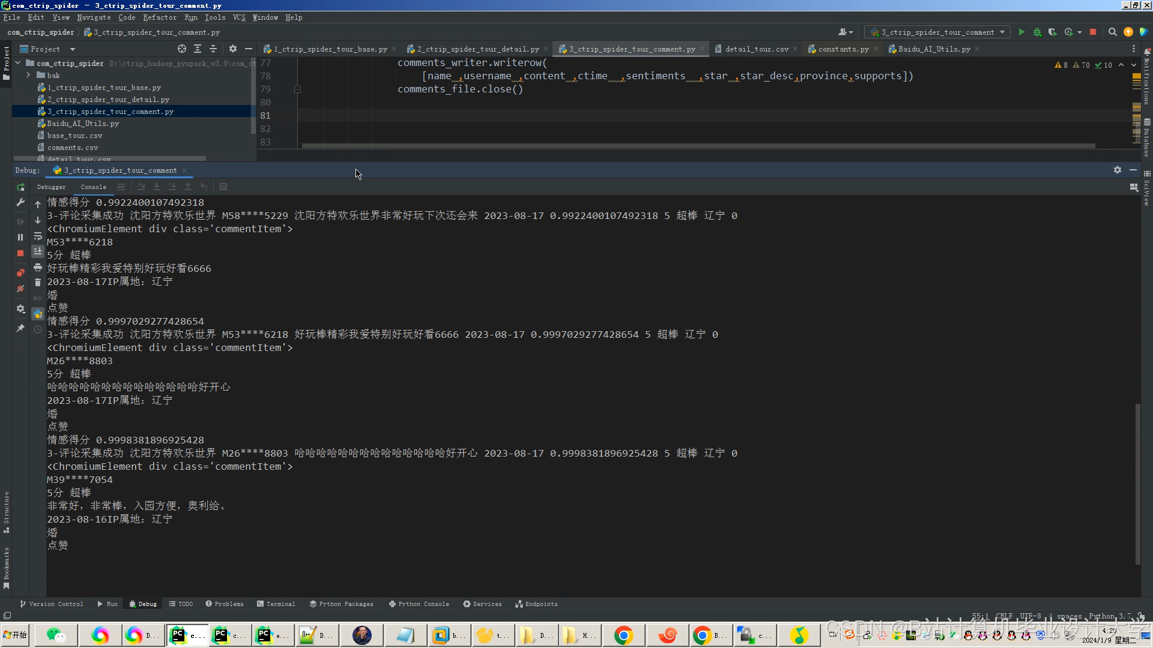Open Search Everywhere via the magnifier icon
The width and height of the screenshot is (1153, 648).
point(1112,32)
